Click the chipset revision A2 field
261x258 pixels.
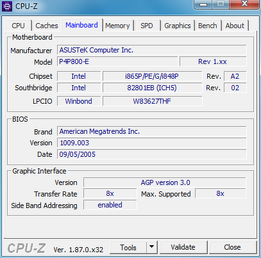235,76
